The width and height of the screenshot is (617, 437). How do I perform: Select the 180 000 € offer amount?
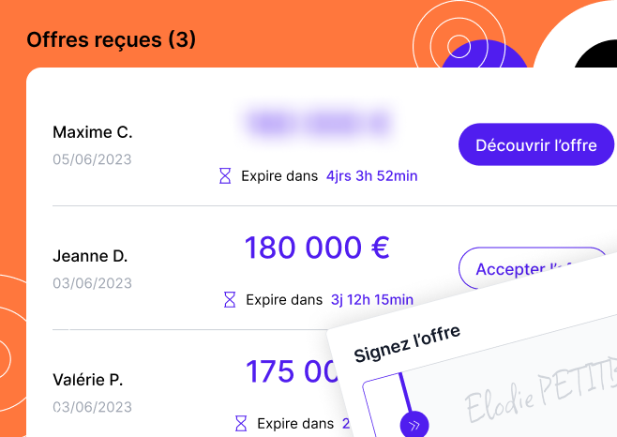[317, 248]
